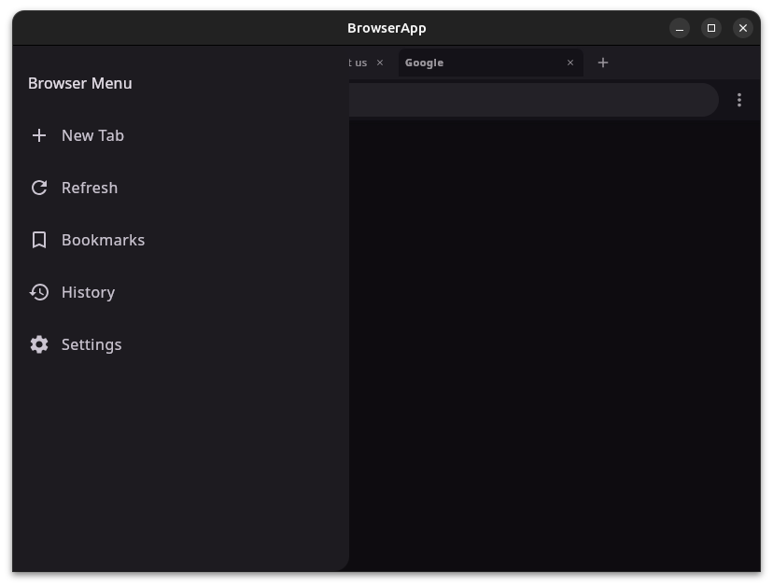
Task: Close the BrowserApp window
Action: point(743,28)
